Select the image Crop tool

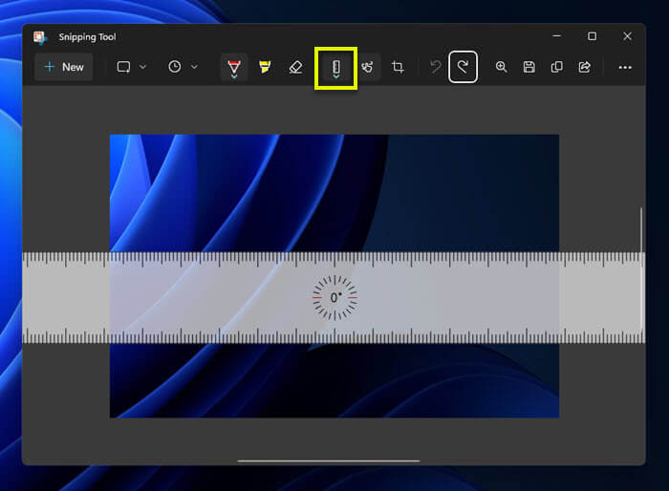point(398,67)
